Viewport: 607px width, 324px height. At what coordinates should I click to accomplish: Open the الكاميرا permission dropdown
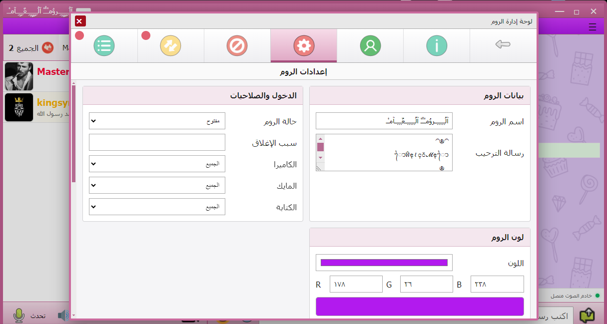click(x=157, y=164)
